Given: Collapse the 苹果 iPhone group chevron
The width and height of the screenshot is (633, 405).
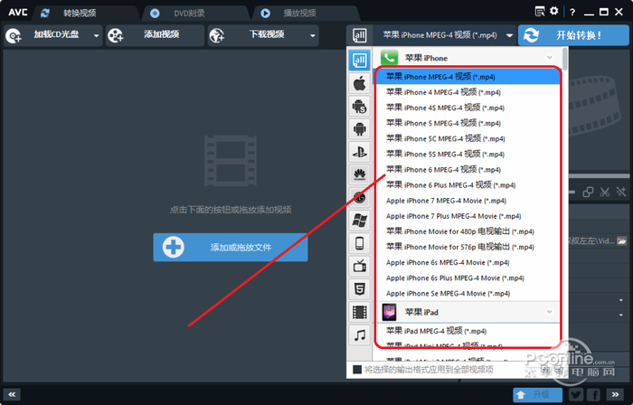Looking at the screenshot, I should [x=550, y=58].
